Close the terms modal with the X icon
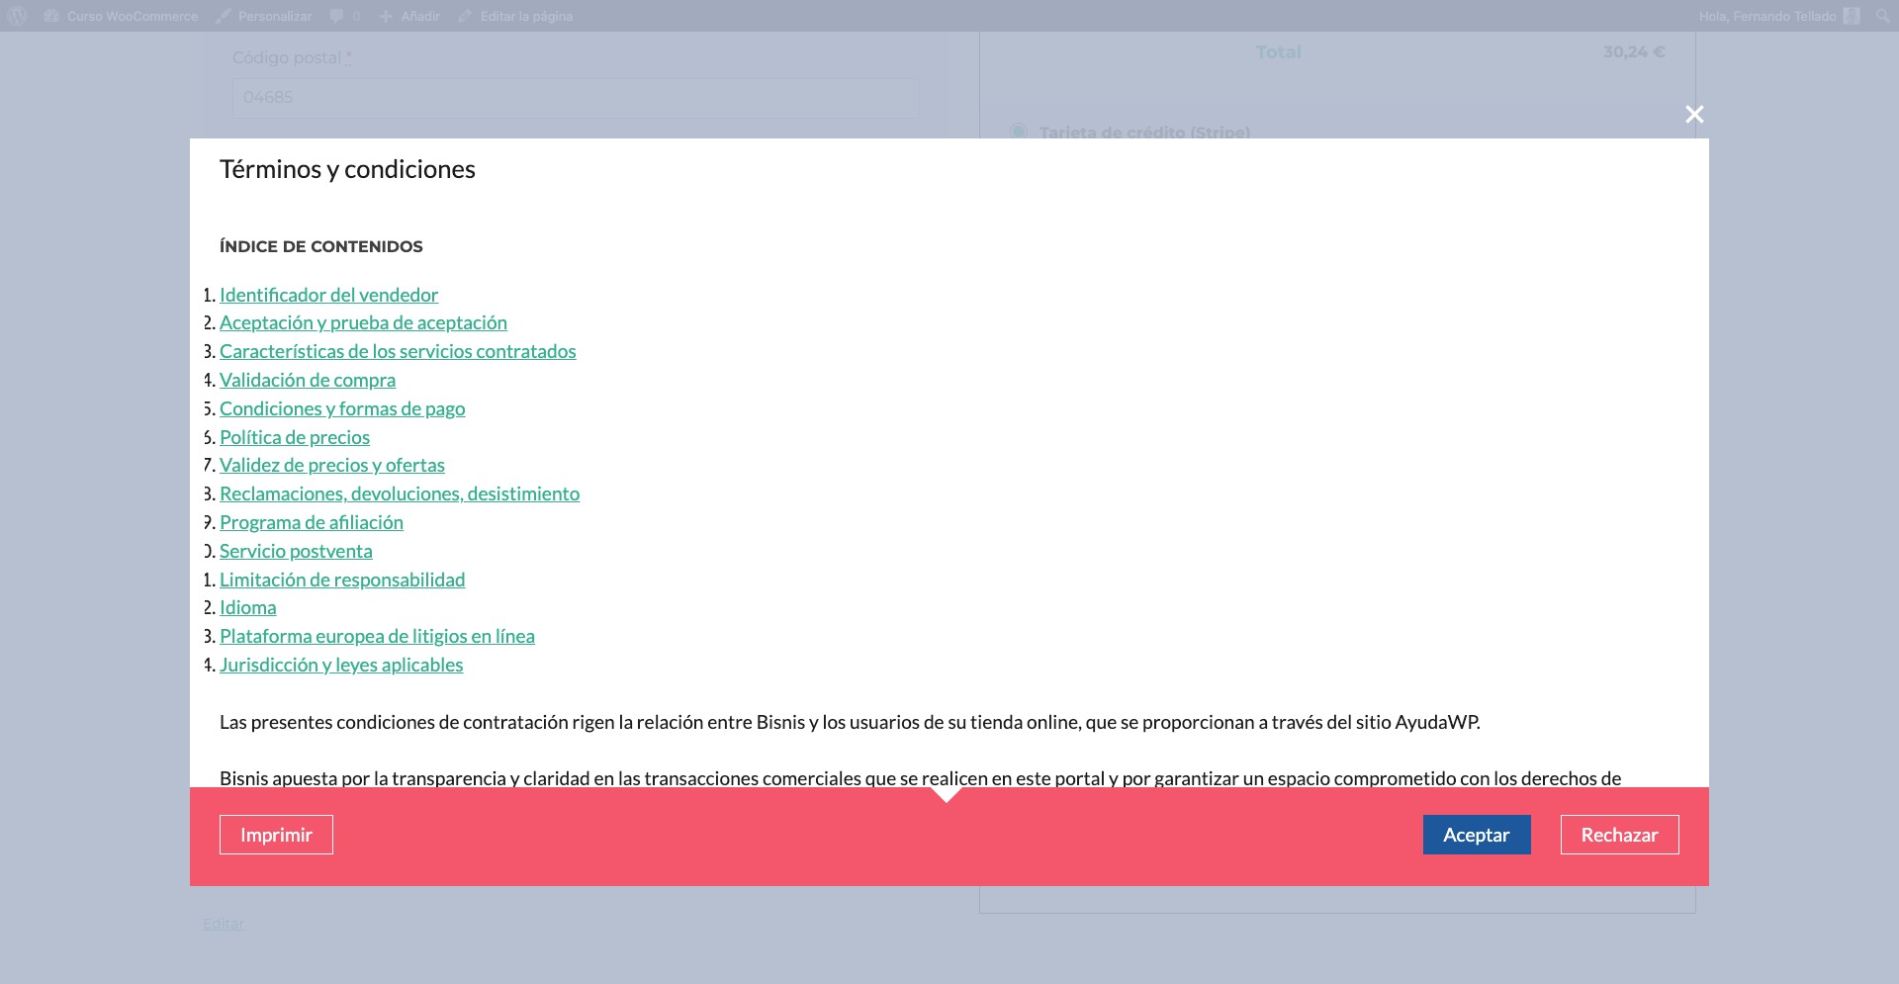The width and height of the screenshot is (1899, 984). 1694,115
